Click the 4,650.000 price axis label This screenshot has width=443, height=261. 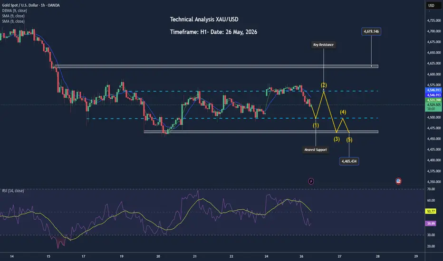coord(433,53)
